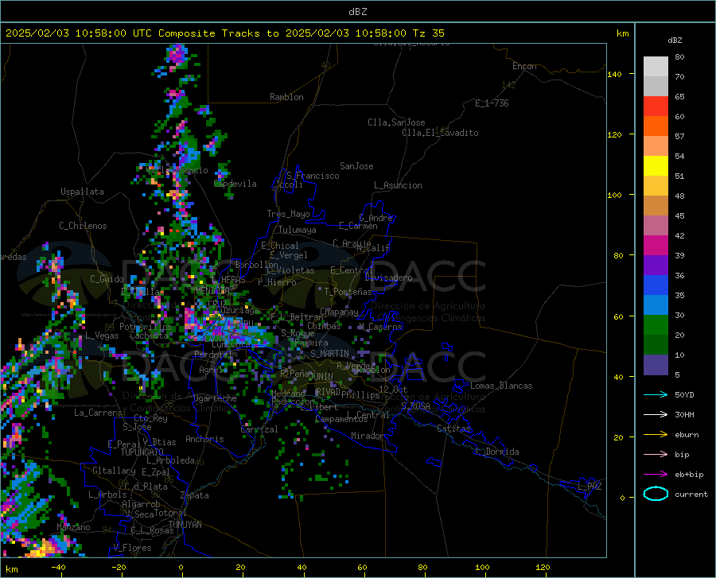Click the '54' value on the color scale
Image resolution: width=716 pixels, height=578 pixels.
tap(679, 157)
